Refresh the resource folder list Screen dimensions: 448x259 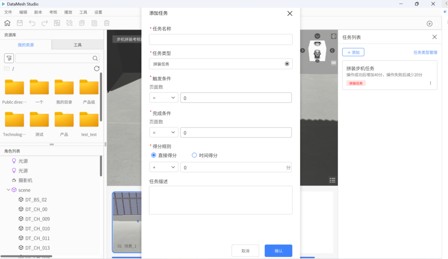[x=97, y=69]
